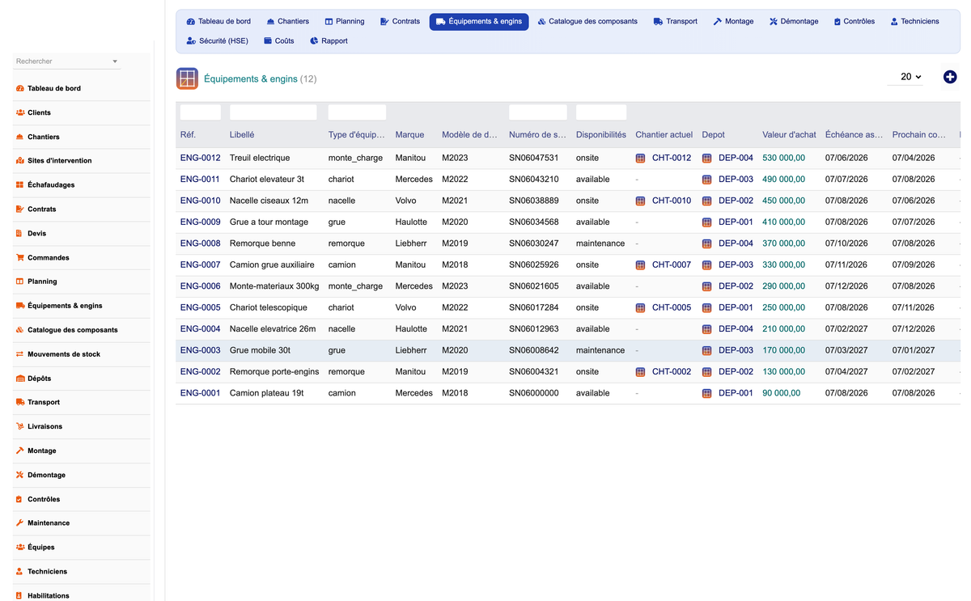
Task: Click the Montage sidebar hammer icon
Action: click(x=19, y=451)
